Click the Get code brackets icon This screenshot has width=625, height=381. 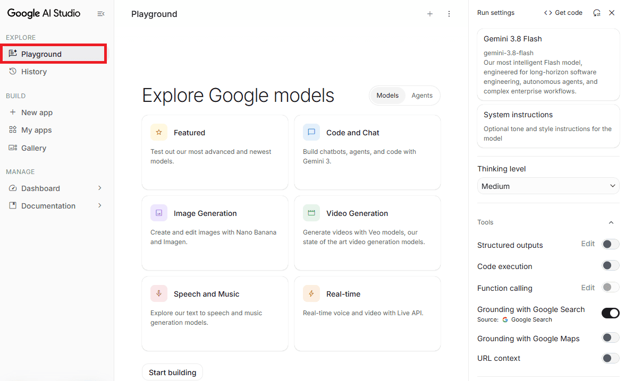tap(548, 13)
